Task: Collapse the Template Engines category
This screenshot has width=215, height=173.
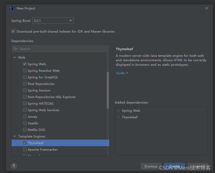Action: point(15,136)
